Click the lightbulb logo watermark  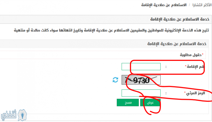point(22,115)
